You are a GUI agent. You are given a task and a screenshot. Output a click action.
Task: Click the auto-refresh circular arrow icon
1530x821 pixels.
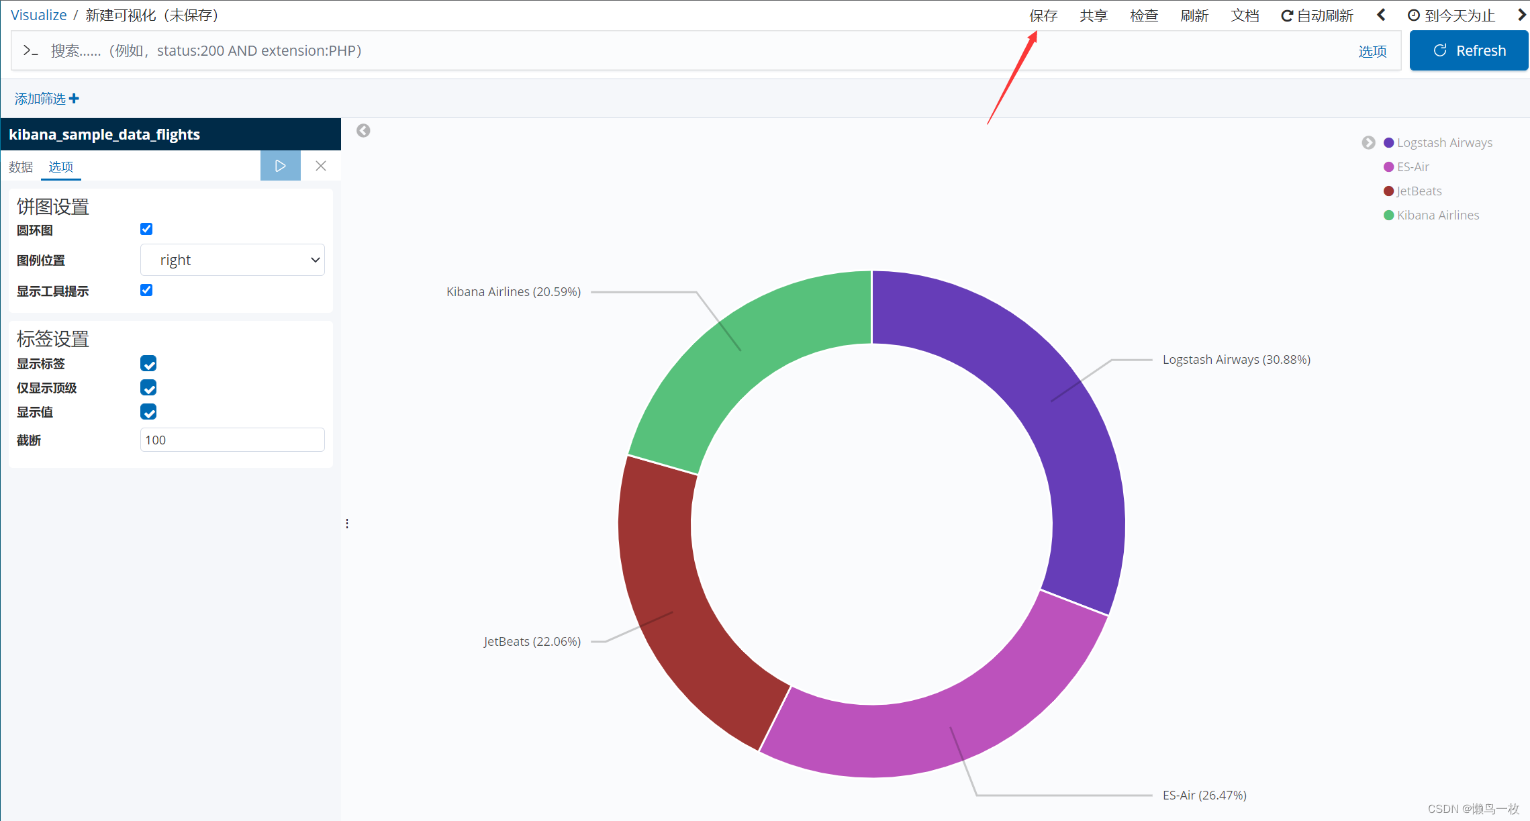point(1286,15)
